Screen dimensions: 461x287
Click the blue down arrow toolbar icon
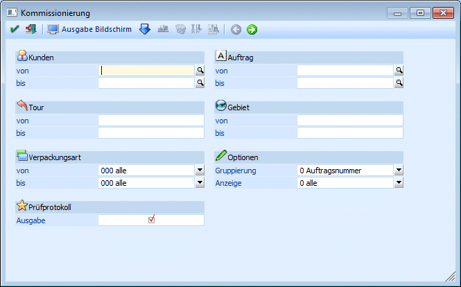point(145,29)
